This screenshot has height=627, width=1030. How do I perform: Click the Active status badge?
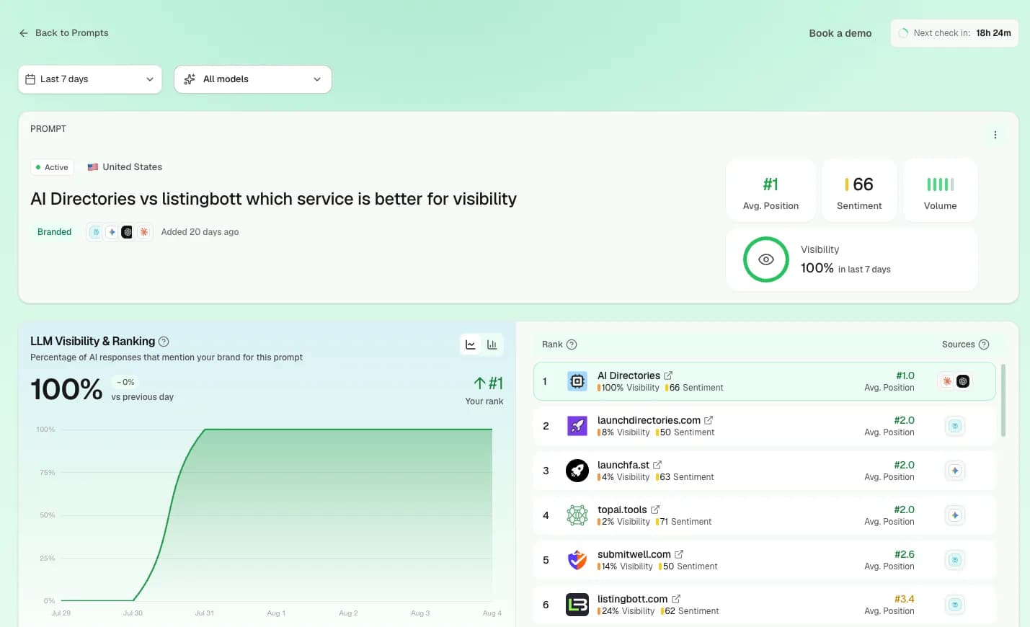click(52, 167)
